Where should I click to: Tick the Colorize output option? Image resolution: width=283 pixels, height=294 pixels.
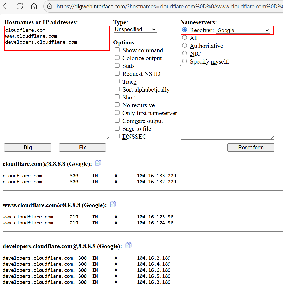(117, 58)
